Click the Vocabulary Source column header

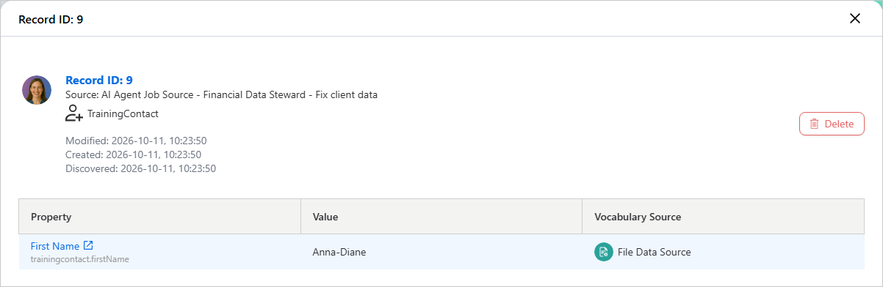[x=724, y=217]
